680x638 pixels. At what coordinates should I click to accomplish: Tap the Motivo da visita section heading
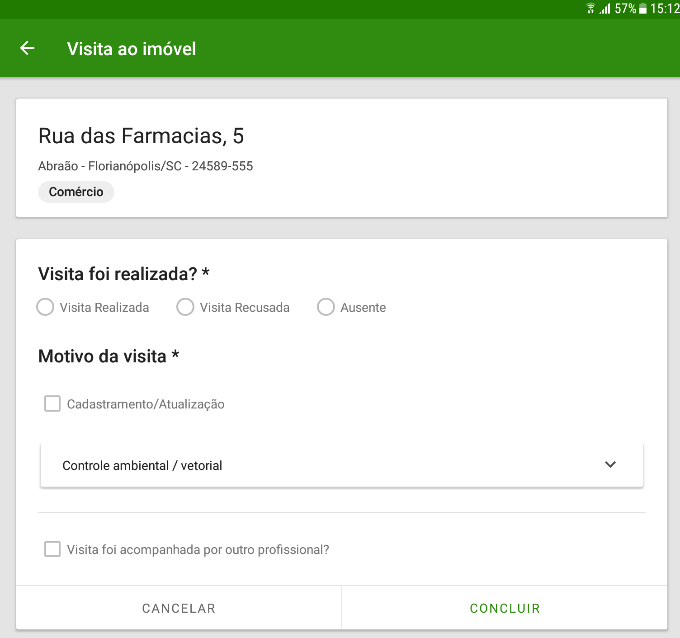pyautogui.click(x=109, y=356)
